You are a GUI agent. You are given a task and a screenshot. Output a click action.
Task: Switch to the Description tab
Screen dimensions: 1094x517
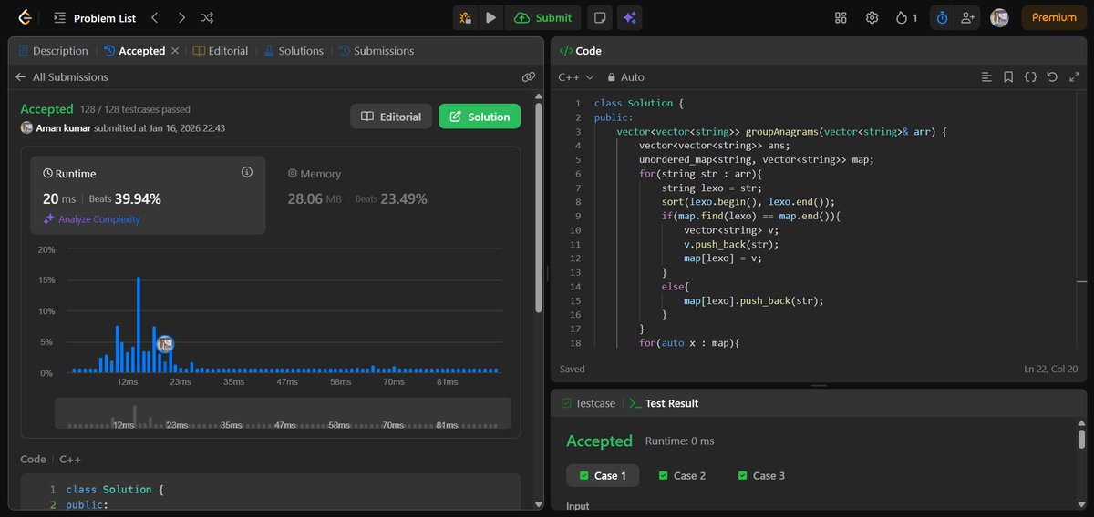[x=53, y=51]
